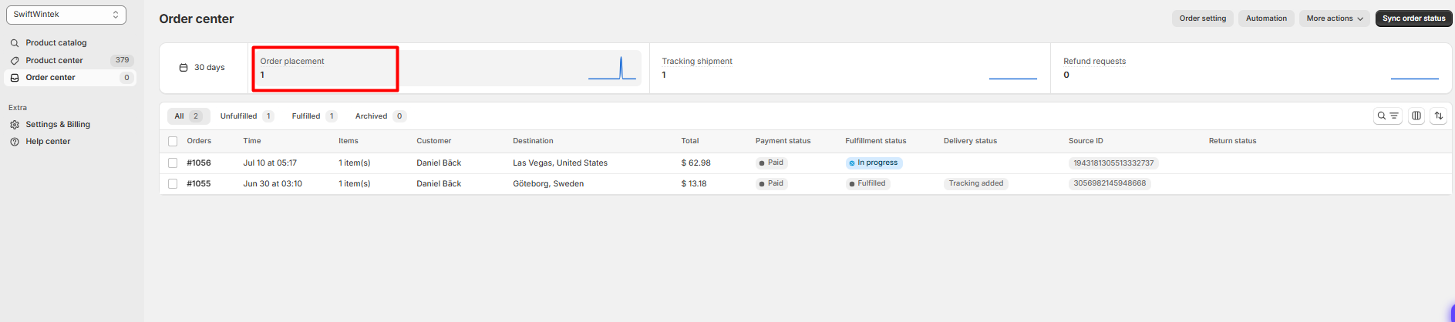Click the sort orders arrows icon

coord(1439,116)
